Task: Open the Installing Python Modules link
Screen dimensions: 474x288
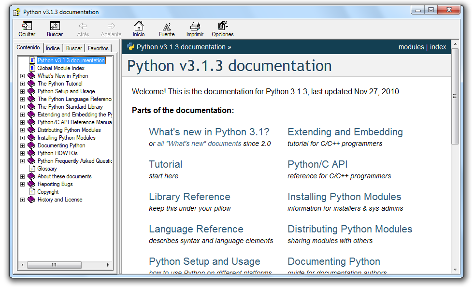Action: 344,197
